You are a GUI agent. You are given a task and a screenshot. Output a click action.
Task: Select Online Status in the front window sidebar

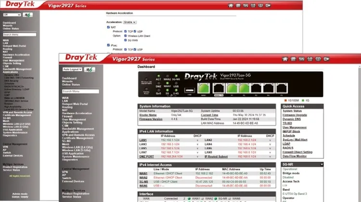(71, 85)
